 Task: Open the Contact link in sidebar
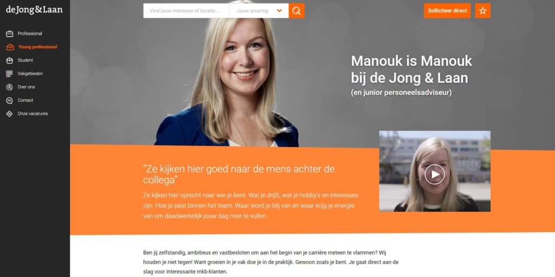coord(25,100)
